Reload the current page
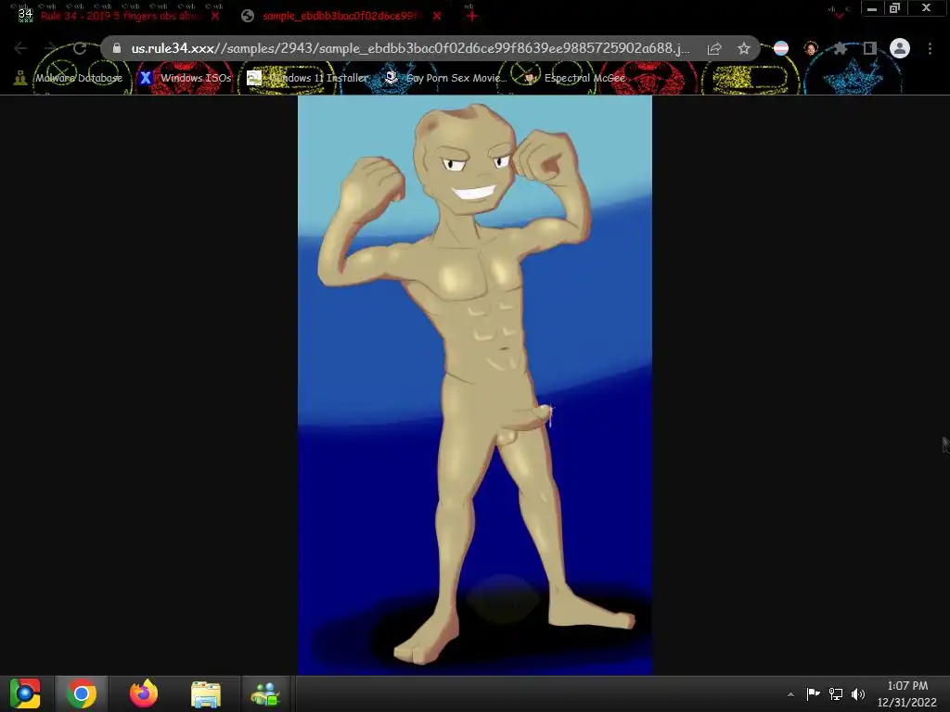 click(x=80, y=48)
